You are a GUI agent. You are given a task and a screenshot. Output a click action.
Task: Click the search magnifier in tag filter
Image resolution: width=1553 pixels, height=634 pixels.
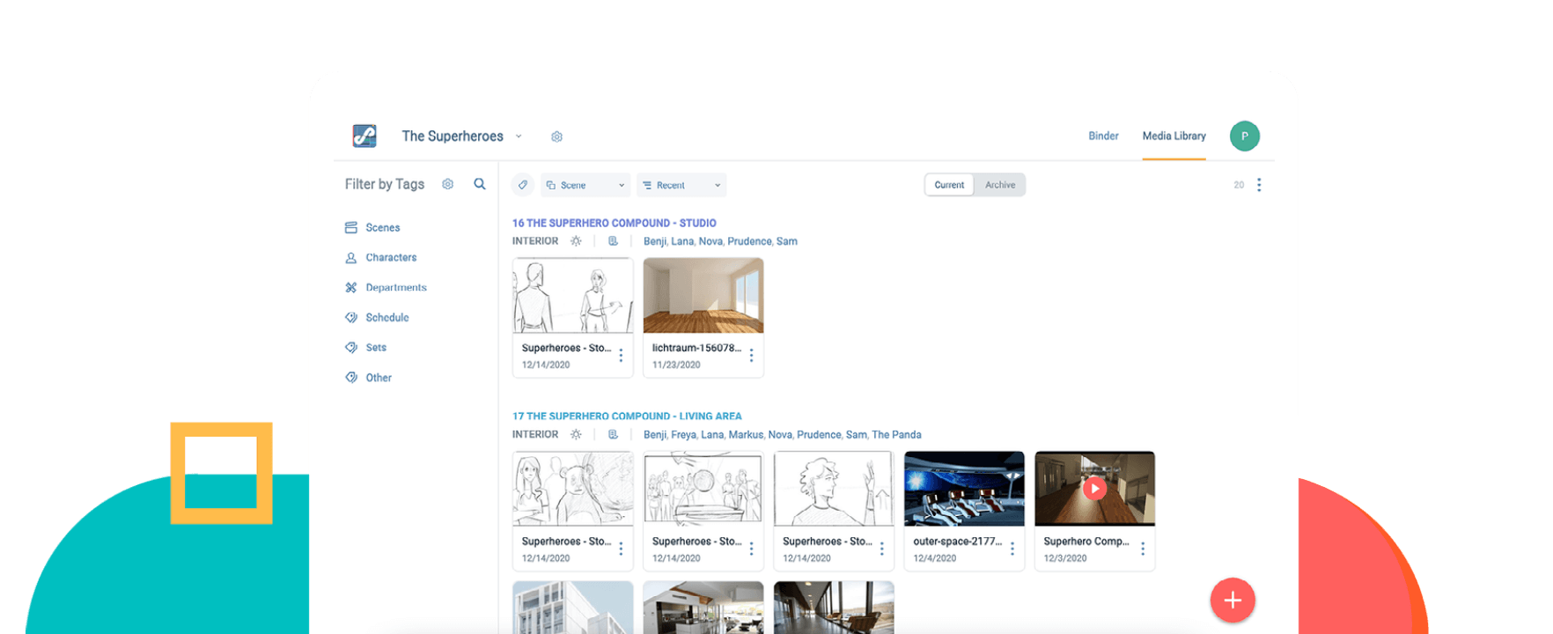pos(480,184)
